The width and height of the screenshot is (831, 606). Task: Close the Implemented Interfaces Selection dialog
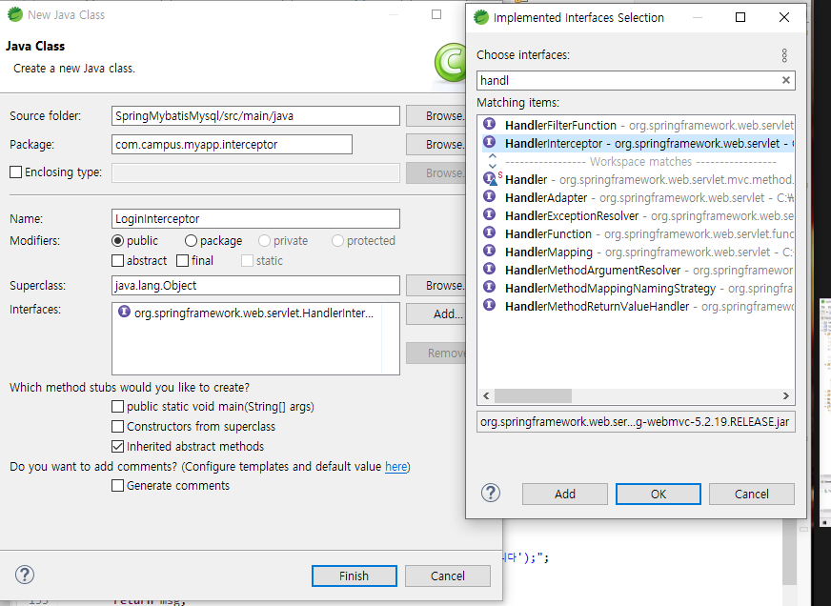click(x=784, y=17)
